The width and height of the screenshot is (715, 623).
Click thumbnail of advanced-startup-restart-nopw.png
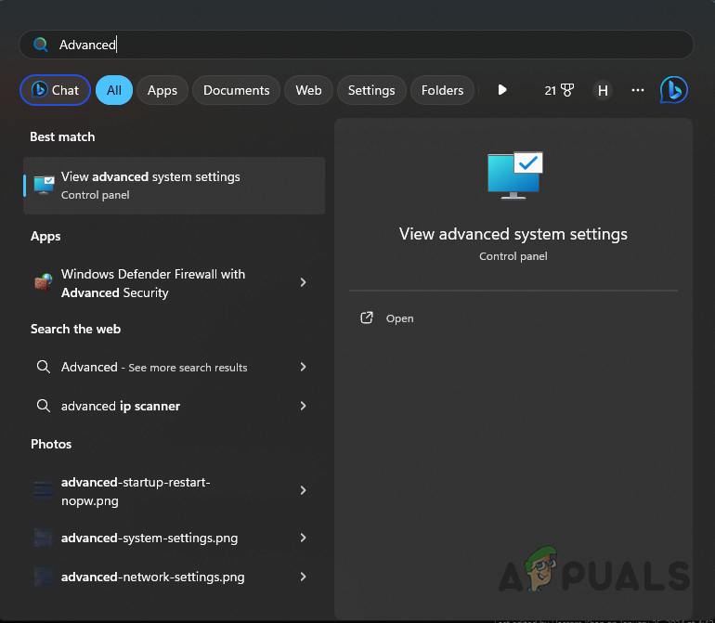click(44, 490)
